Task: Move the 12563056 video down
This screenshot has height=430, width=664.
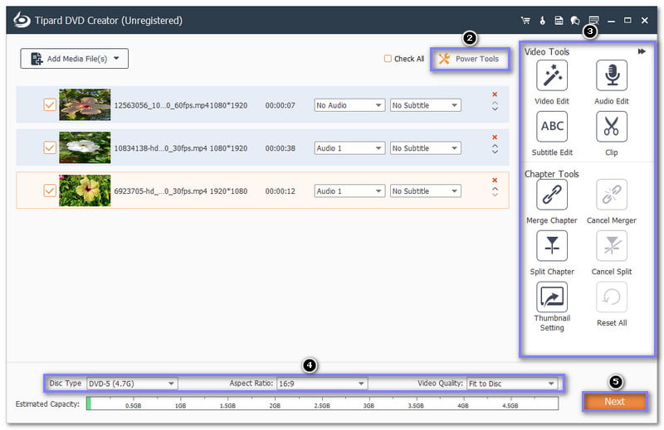Action: tap(495, 109)
